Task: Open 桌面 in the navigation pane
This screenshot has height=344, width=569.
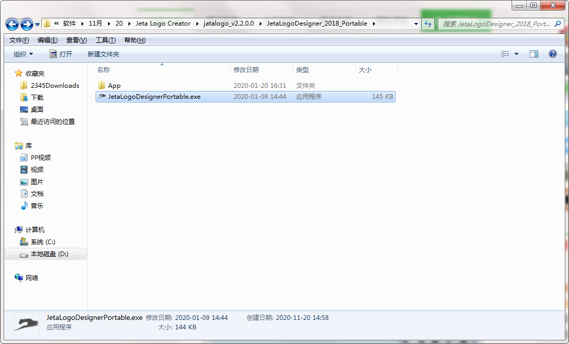Action: pyautogui.click(x=37, y=109)
